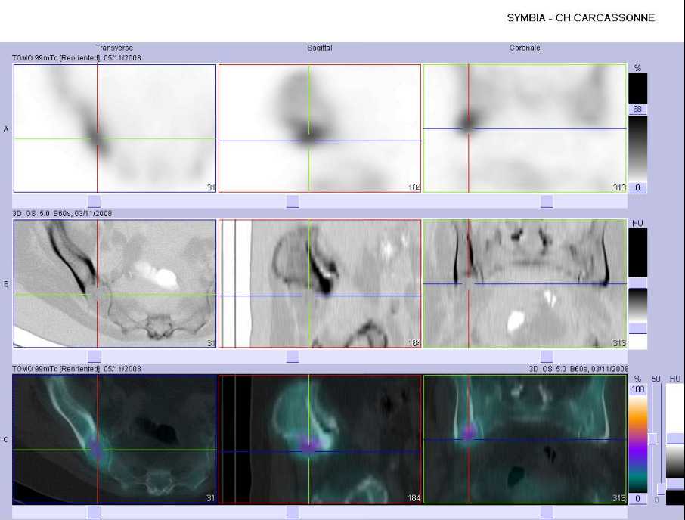Click the row C HU grayscale bar
685x520 pixels.
pyautogui.click(x=675, y=460)
